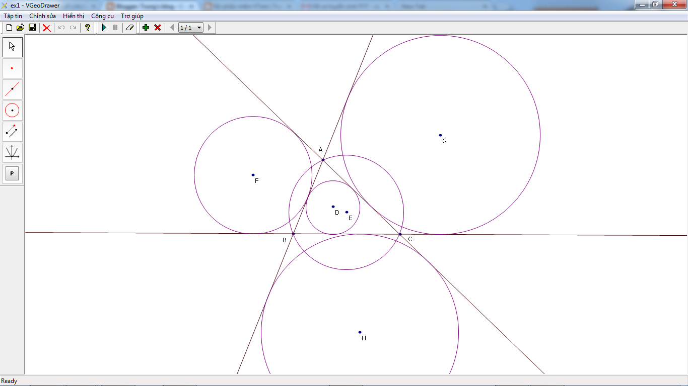Open the function graph tool

(12, 153)
